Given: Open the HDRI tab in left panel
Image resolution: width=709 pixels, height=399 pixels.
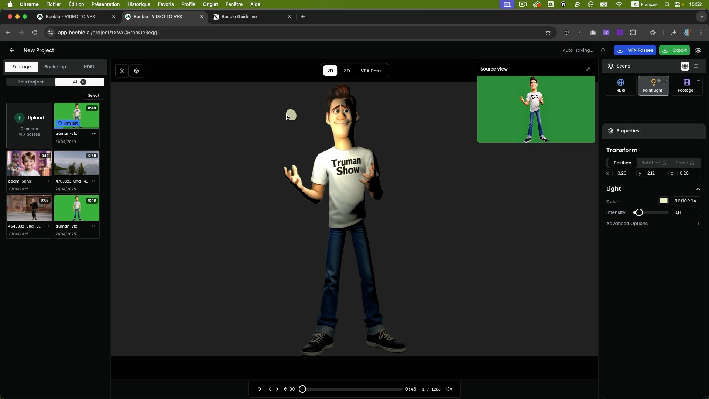Looking at the screenshot, I should pyautogui.click(x=89, y=67).
